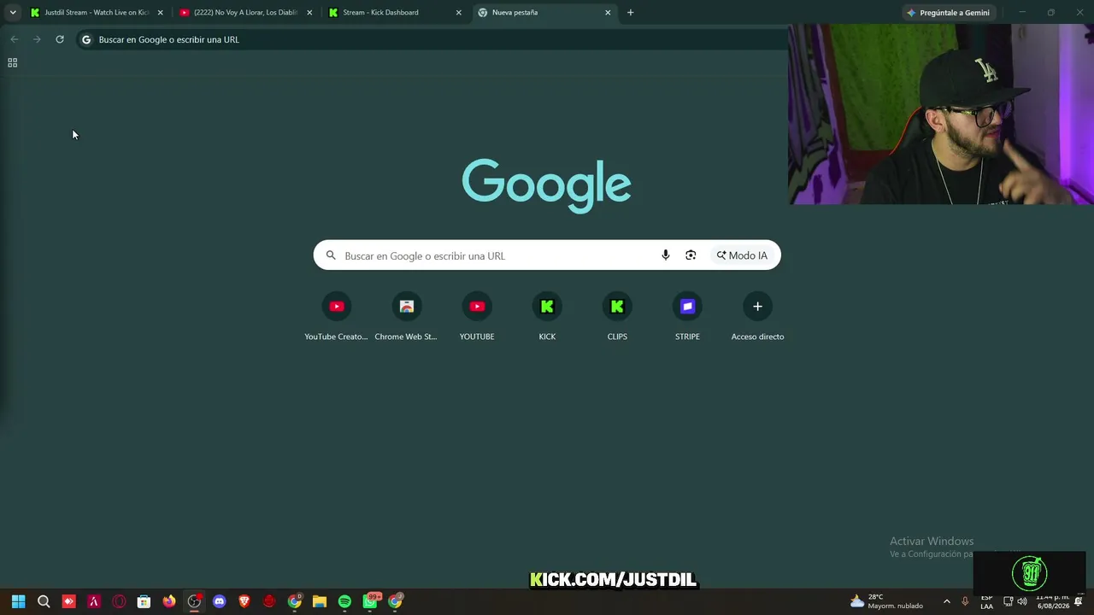This screenshot has width=1094, height=615.
Task: Click the Google logo
Action: click(x=547, y=184)
